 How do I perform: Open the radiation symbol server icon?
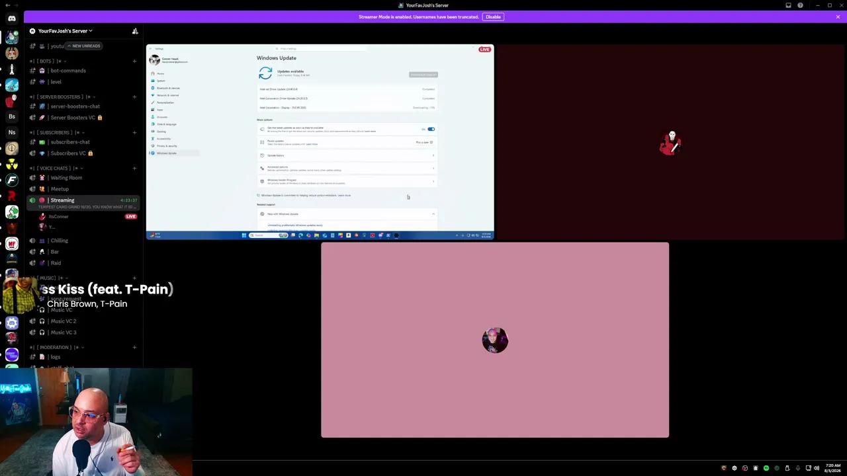(12, 164)
